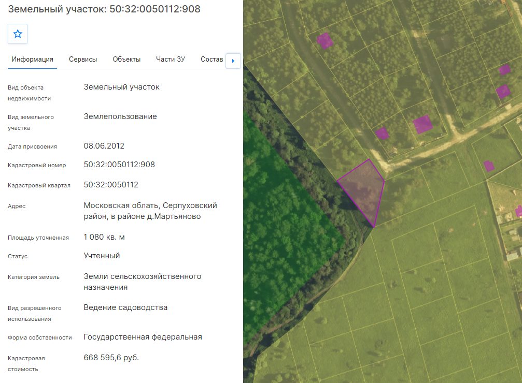Open the Объекты tab
522x383 pixels.
126,59
